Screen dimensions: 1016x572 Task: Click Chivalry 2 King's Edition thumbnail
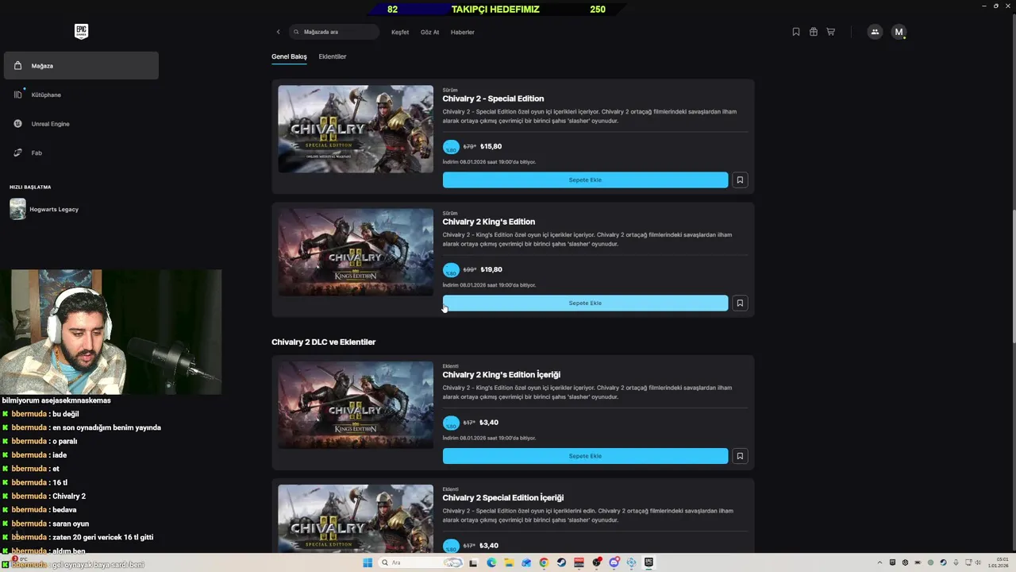tap(356, 252)
